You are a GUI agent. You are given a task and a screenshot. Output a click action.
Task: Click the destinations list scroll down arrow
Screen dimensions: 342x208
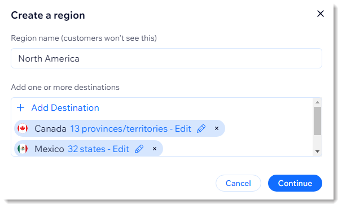[x=317, y=151]
